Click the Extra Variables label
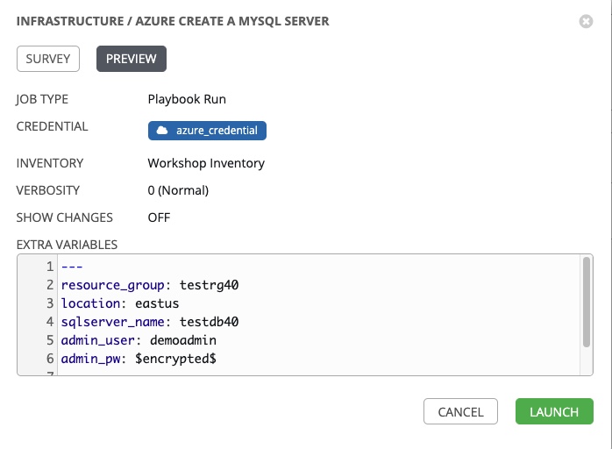Screen dimensions: 612x449 pos(67,245)
